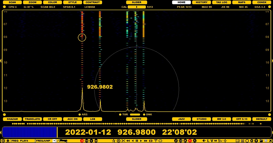Click the star favorite icon in bottom toolbar
This screenshot has width=273, height=143.
tap(114, 141)
